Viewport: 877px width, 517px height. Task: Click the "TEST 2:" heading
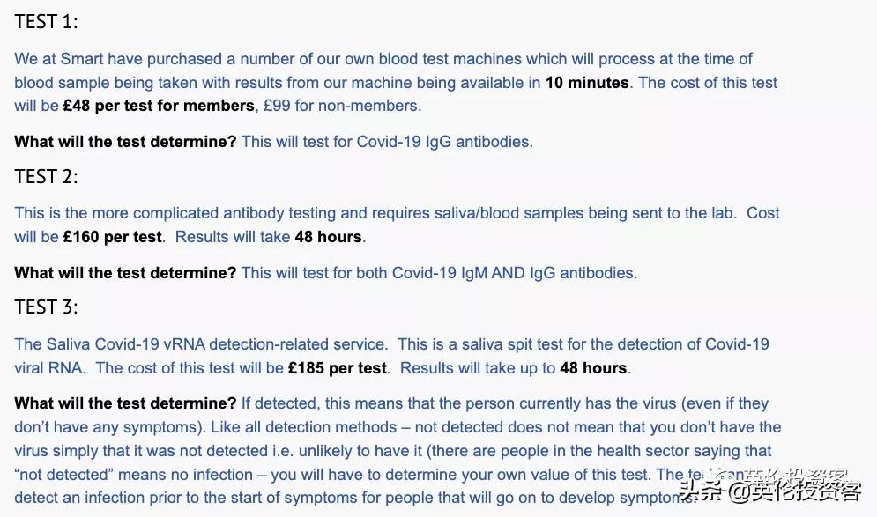coord(46,176)
